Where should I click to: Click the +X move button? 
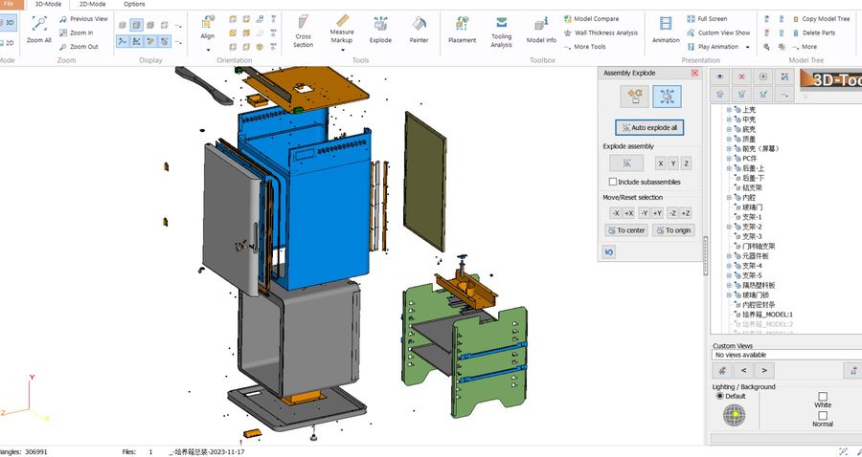point(629,213)
